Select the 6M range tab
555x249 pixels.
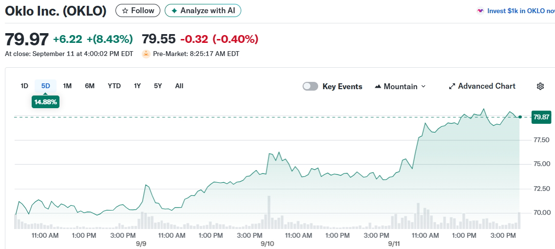90,86
